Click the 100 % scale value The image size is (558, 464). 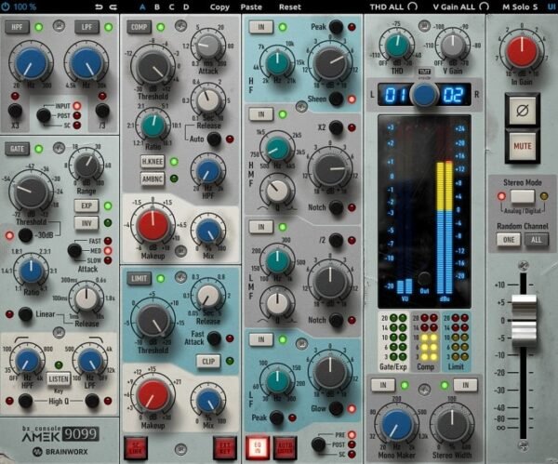pyautogui.click(x=25, y=7)
